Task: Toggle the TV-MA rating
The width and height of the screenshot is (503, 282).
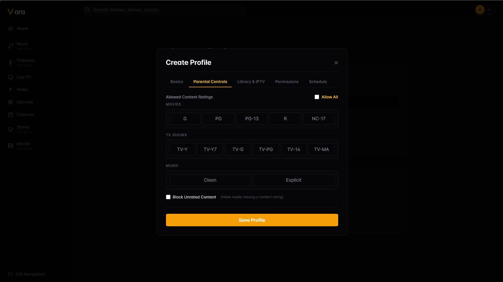Action: tap(321, 149)
